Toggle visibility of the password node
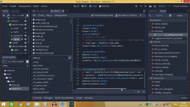The height and width of the screenshot is (107, 190). click(x=26, y=36)
